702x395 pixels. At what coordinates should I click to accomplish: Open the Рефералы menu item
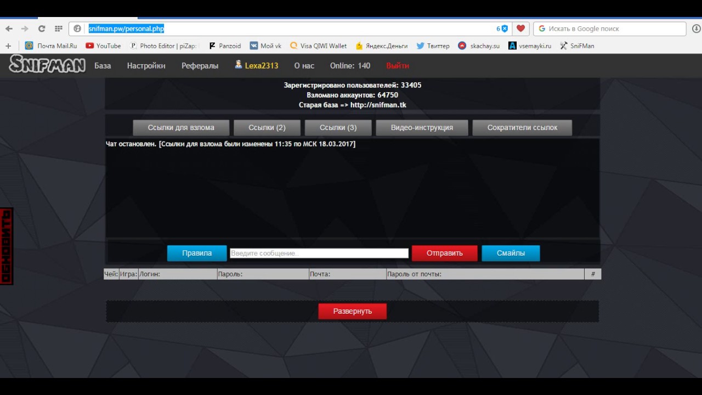click(x=200, y=66)
